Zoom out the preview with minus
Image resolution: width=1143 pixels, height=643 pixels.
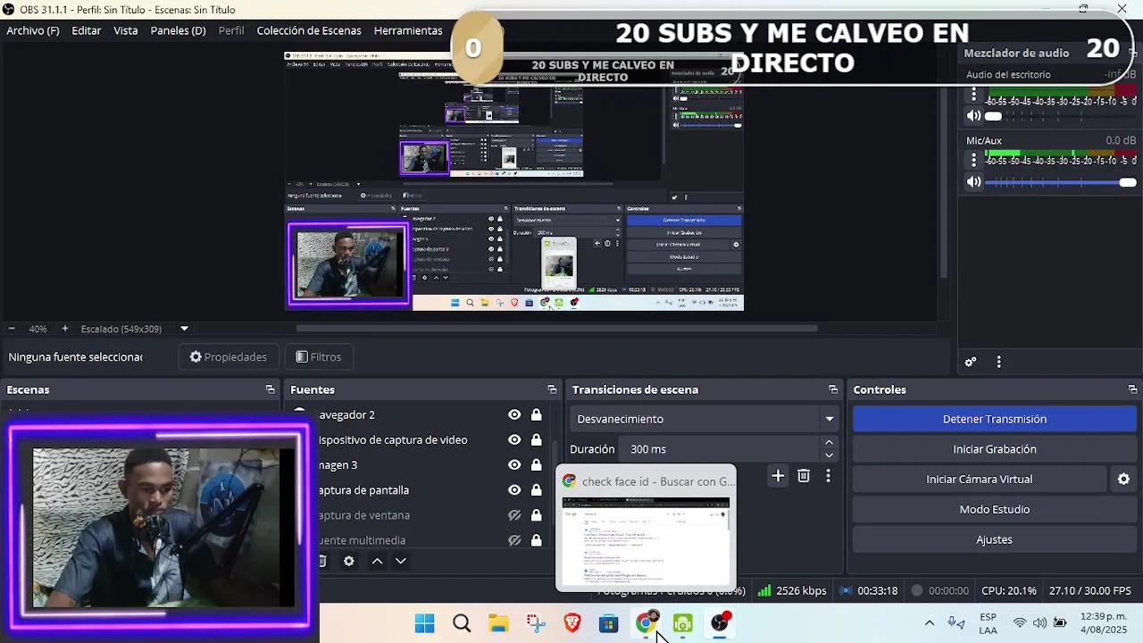tap(12, 329)
